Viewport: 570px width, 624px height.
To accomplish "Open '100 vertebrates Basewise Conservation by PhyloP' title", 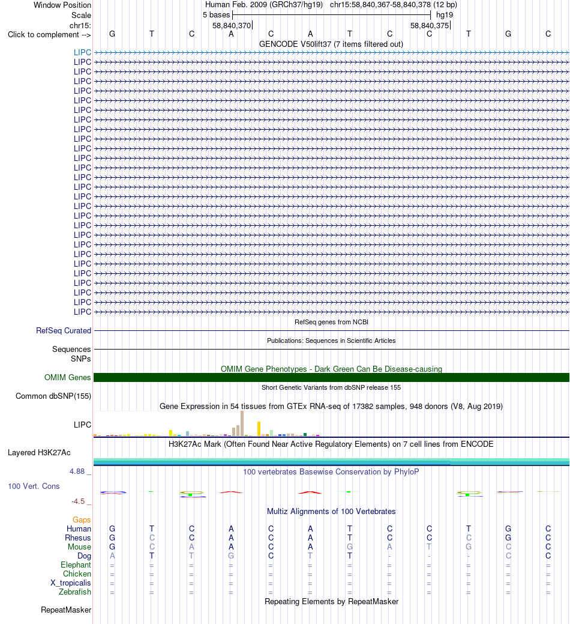I will coord(331,471).
